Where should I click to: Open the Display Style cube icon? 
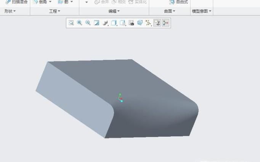[114, 23]
